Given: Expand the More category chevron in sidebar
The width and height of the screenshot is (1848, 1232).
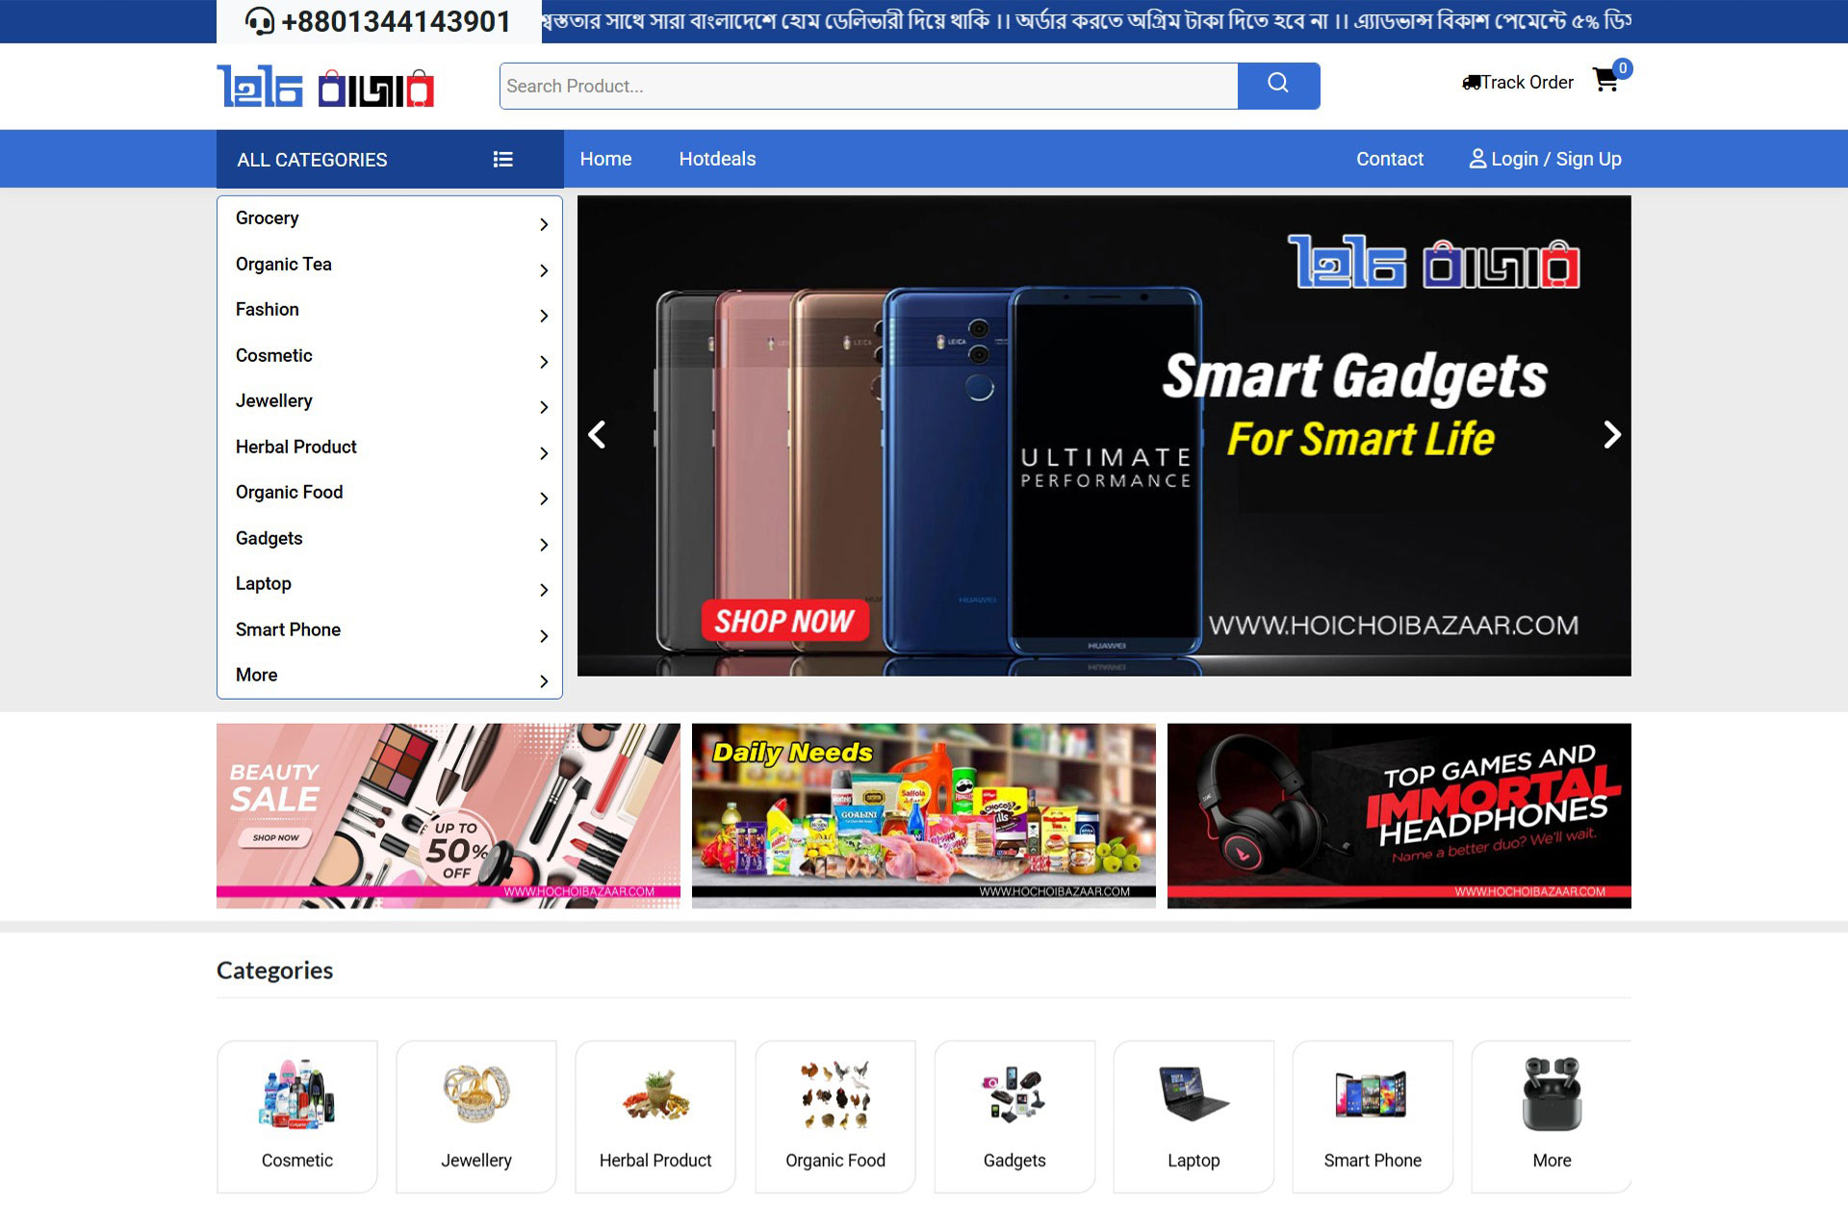Looking at the screenshot, I should click(x=544, y=681).
